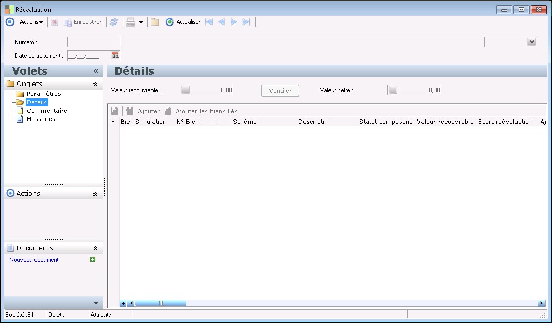This screenshot has height=323, width=552.
Task: Open the print options dropdown arrow
Action: 141,22
